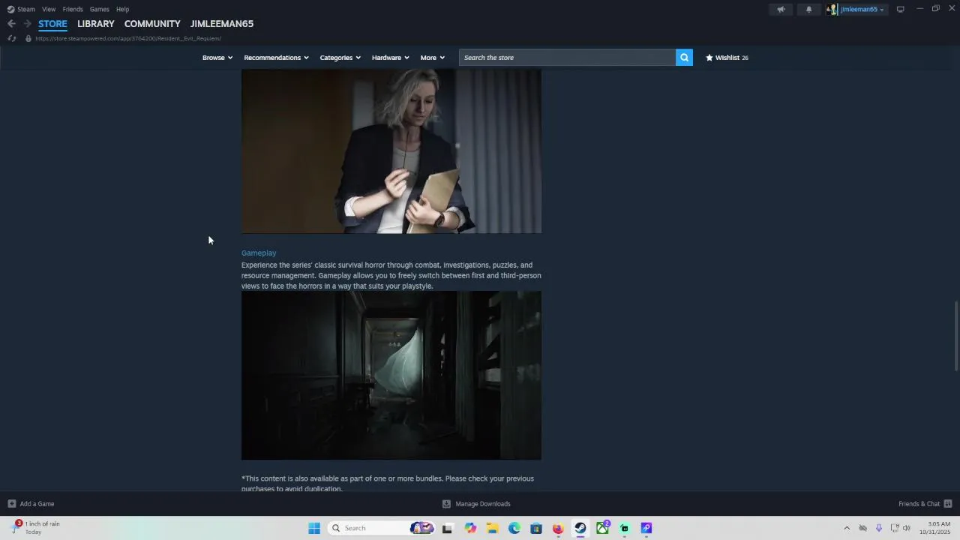The width and height of the screenshot is (960, 540).
Task: Click the woman holding folder screenshot
Action: pyautogui.click(x=391, y=151)
